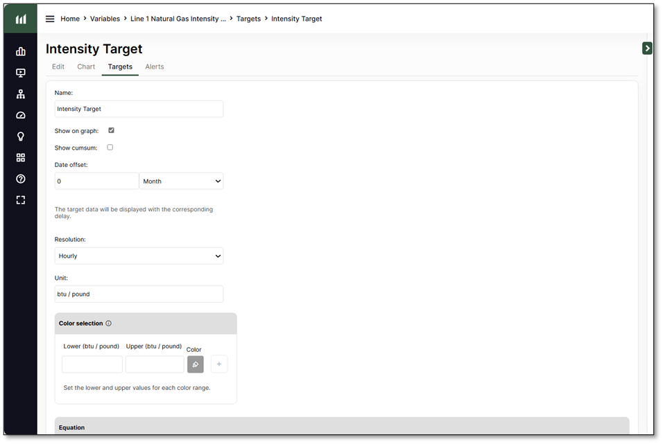Image resolution: width=663 pixels, height=444 pixels.
Task: Click the app logo icon
Action: tap(21, 19)
